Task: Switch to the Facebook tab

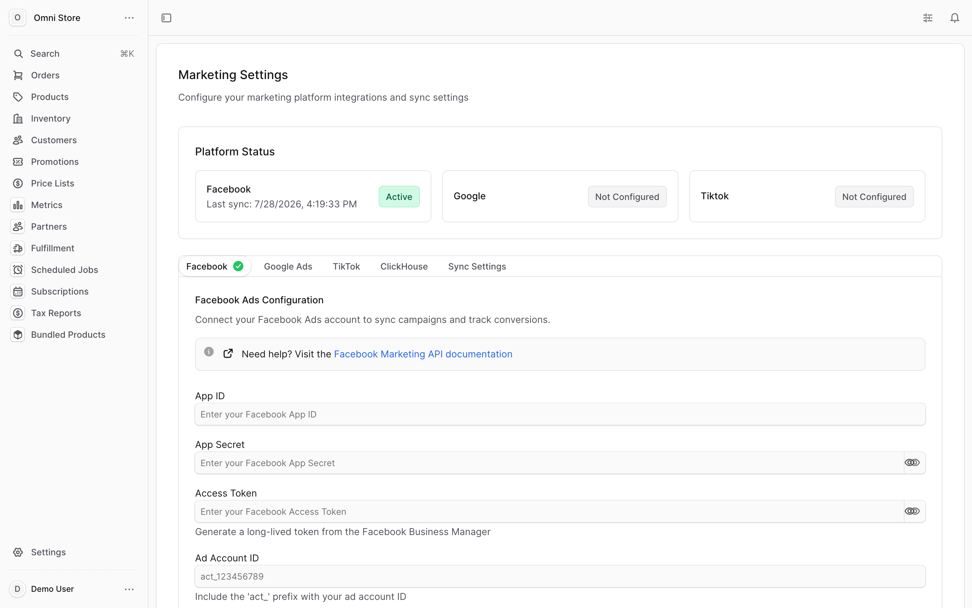Action: point(215,266)
